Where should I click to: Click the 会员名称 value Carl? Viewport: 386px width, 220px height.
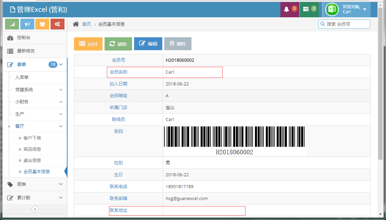[x=170, y=72]
